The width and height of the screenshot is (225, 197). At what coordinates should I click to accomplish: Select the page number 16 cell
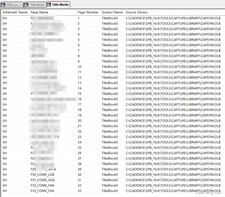tap(79, 99)
